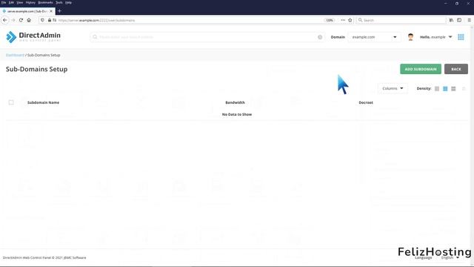This screenshot has width=474, height=267.
Task: Click the browser forward arrow
Action: pyautogui.click(x=13, y=20)
